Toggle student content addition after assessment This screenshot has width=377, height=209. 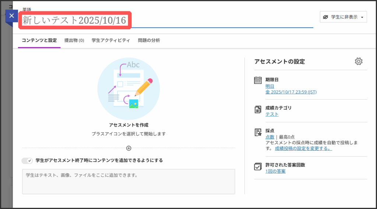tap(27, 161)
